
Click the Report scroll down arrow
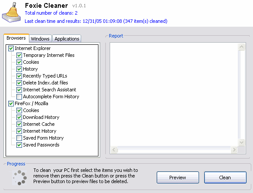pos(241,142)
